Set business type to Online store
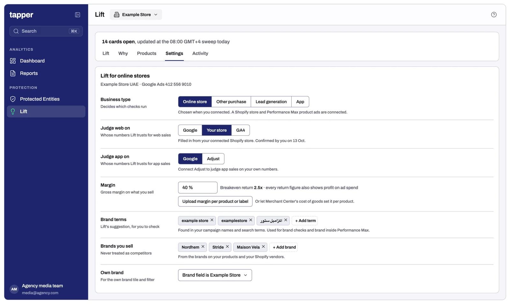The width and height of the screenshot is (510, 304). 195,102
